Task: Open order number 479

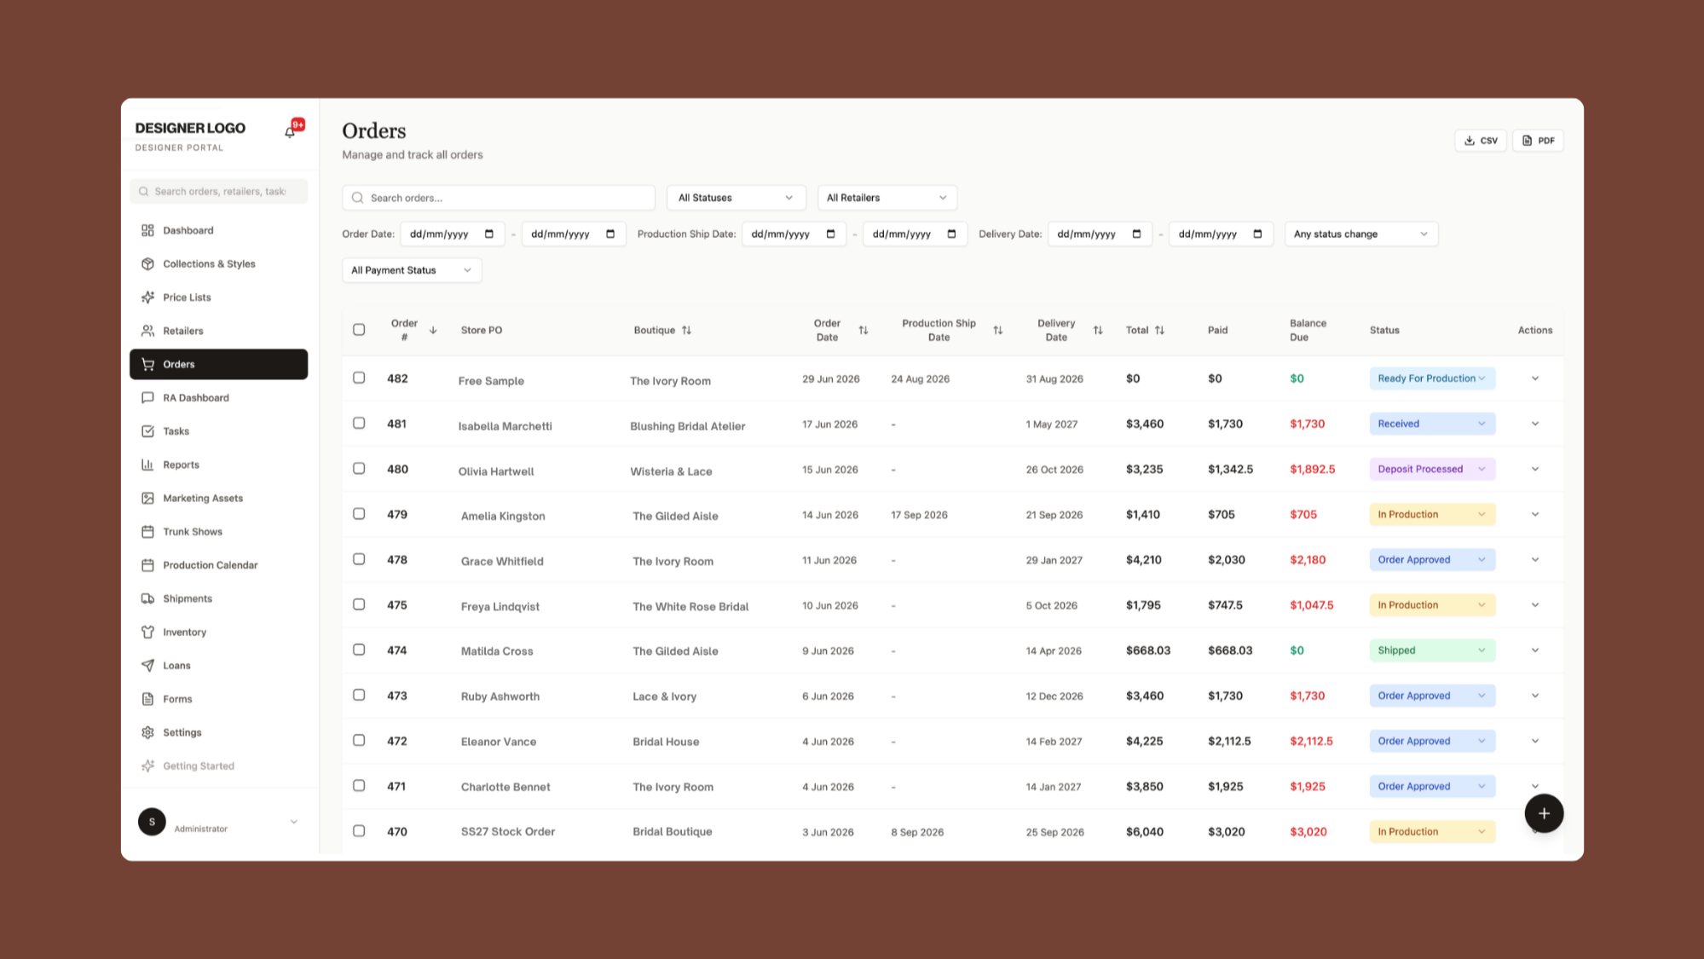Action: tap(397, 514)
